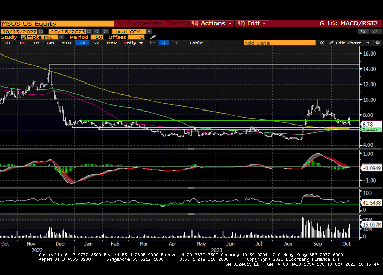Click the start date field 10/13/2022
The width and height of the screenshot is (383, 275).
coord(19,32)
